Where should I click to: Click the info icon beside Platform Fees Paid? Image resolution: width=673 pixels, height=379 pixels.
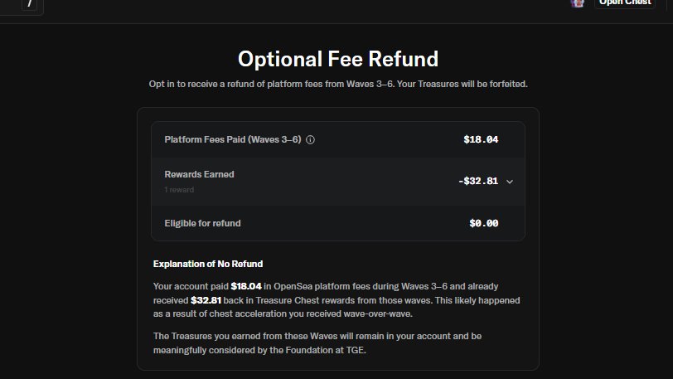(x=311, y=139)
